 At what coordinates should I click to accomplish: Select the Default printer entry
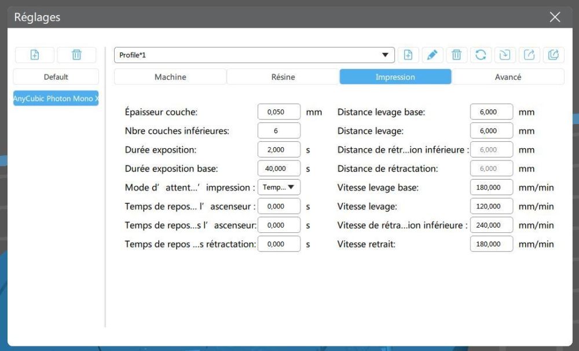pyautogui.click(x=56, y=77)
